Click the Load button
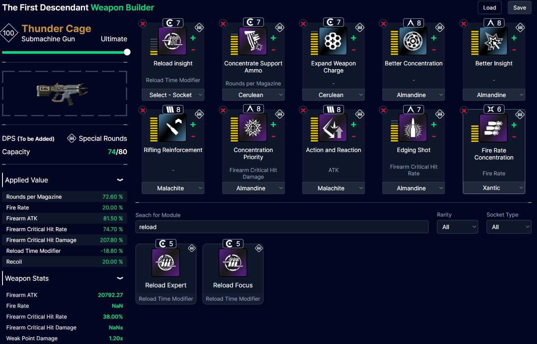Screen dimensions: 537x344 (489, 7)
